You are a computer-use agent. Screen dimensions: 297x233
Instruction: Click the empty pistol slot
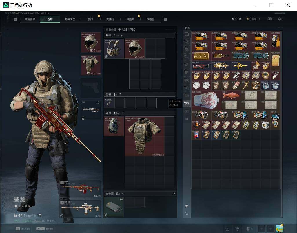point(91,88)
